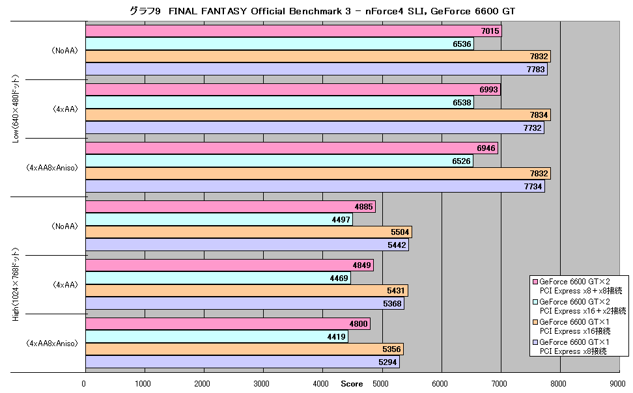This screenshot has height=393, width=633.
Task: Click the bar value 7783
Action: tap(536, 70)
